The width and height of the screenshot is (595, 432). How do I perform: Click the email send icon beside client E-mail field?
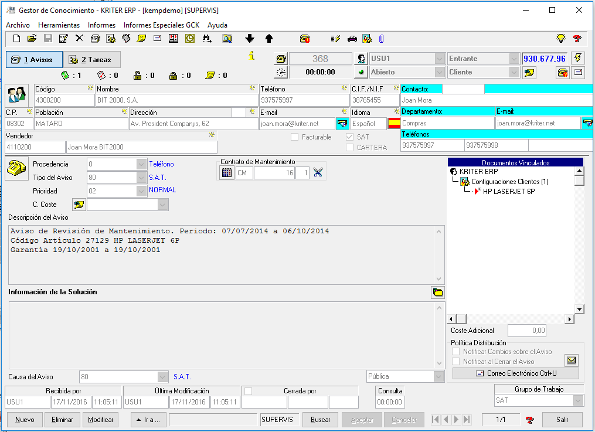(x=342, y=124)
